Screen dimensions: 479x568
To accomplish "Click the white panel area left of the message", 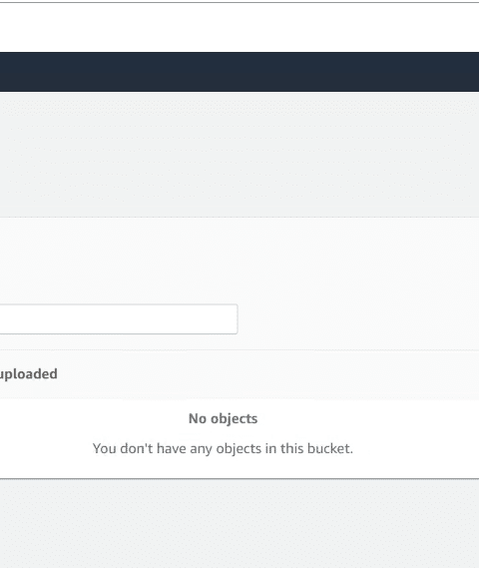I will tap(46, 449).
